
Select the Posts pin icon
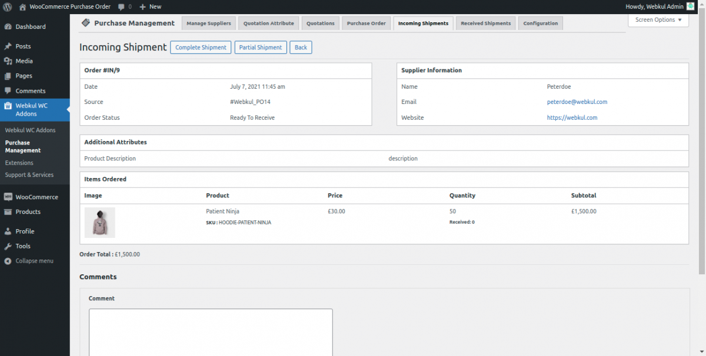point(8,46)
